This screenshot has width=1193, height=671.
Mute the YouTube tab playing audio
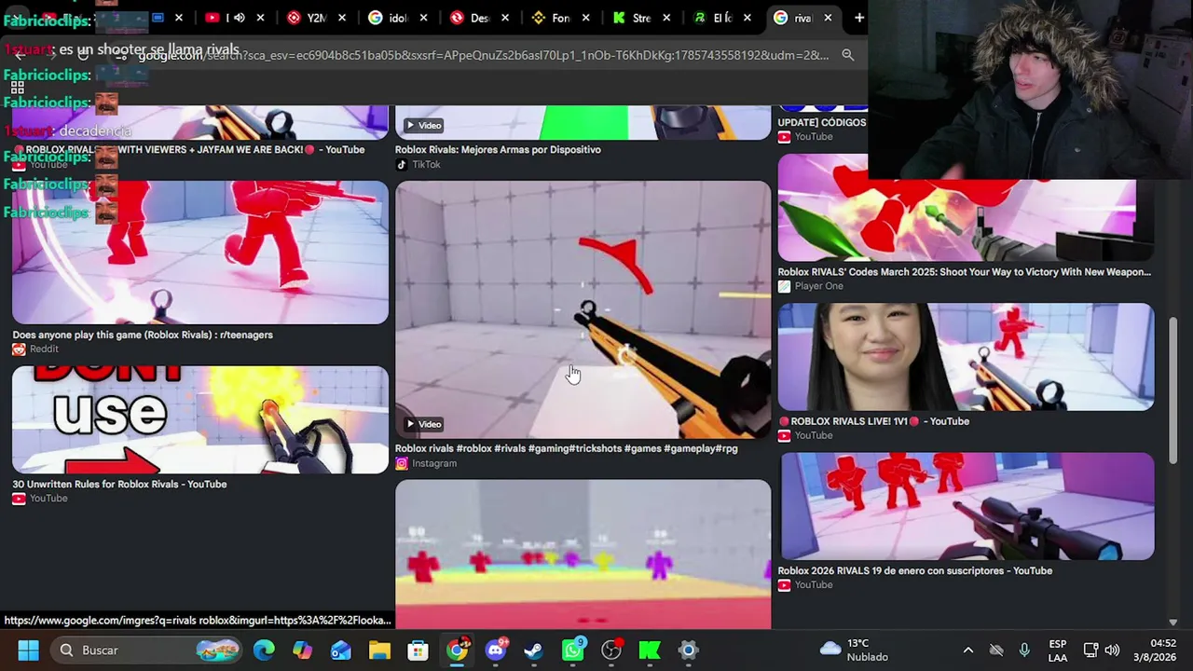coord(240,18)
